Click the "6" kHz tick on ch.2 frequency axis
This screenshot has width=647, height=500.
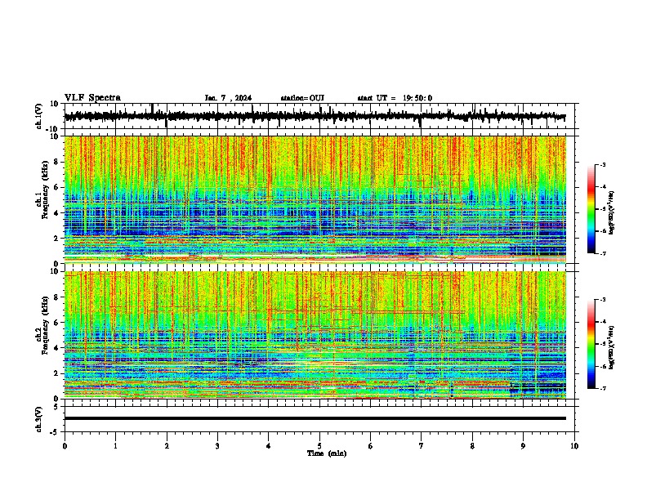(57, 323)
